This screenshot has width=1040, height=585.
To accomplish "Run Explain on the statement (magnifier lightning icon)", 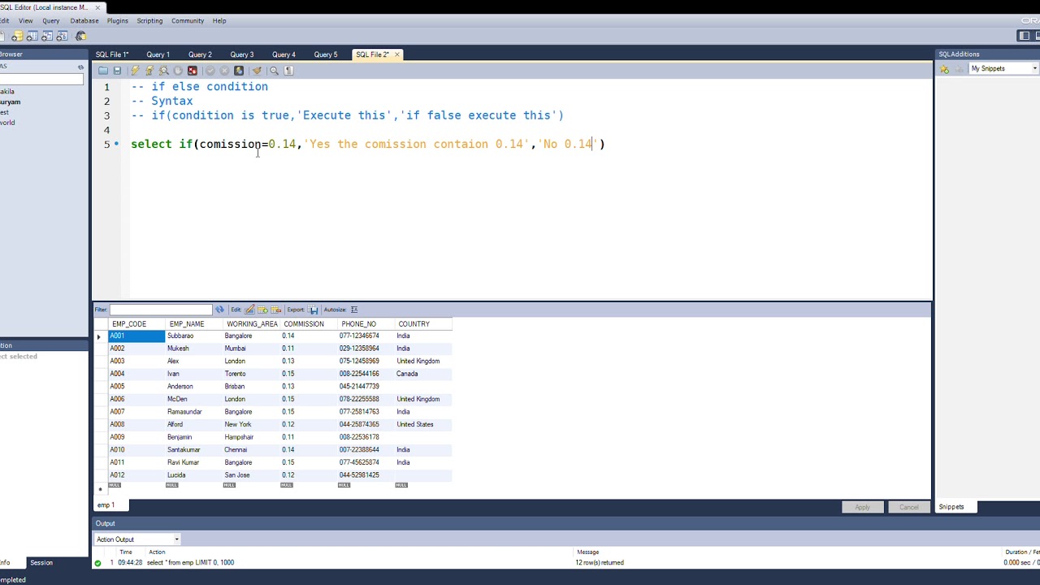I will tap(163, 71).
